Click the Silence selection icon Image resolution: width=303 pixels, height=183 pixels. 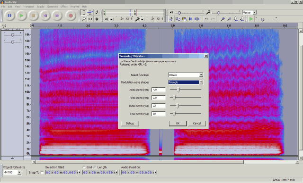pyautogui.click(x=197, y=19)
